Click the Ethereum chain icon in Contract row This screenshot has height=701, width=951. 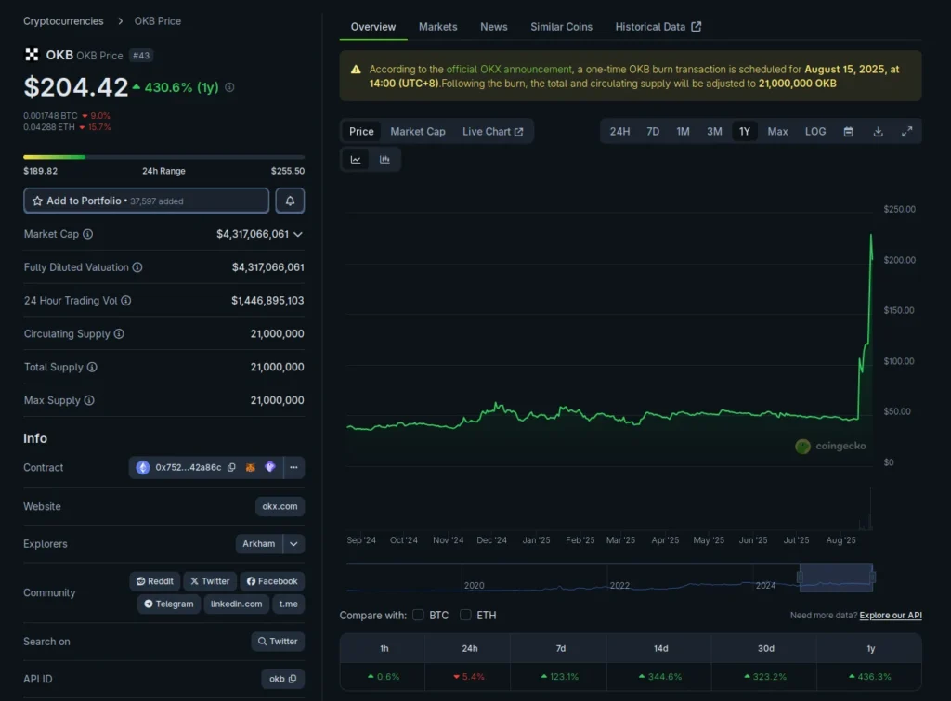tap(142, 468)
